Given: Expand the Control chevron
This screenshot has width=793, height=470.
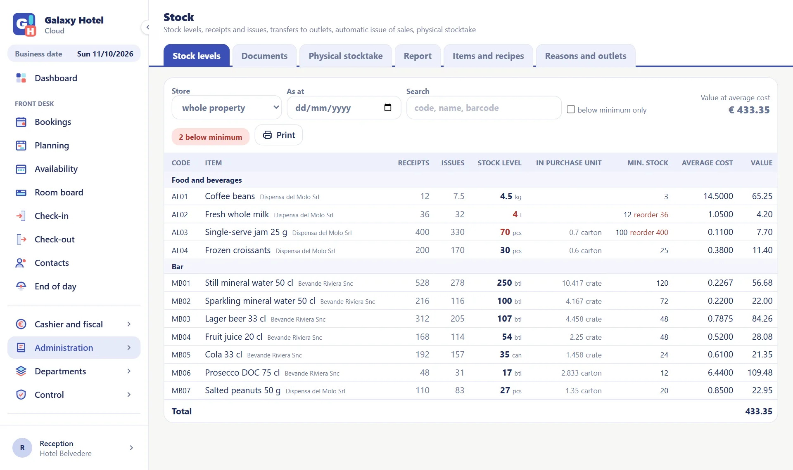Looking at the screenshot, I should 129,395.
